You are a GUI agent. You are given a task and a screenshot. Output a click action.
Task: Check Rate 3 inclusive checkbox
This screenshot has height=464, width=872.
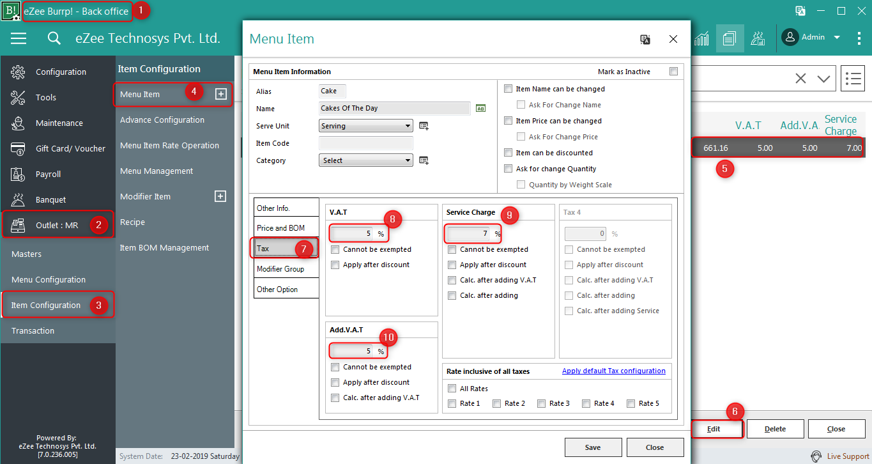pos(541,403)
